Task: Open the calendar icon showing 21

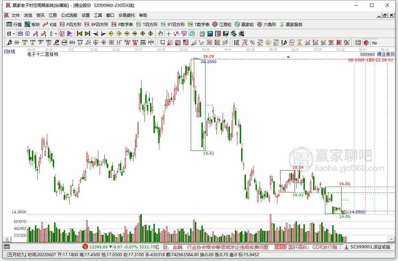Action: pos(202,34)
